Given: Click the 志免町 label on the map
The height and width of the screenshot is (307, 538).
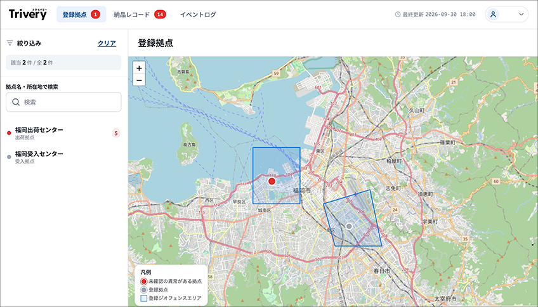Looking at the screenshot, I should (x=393, y=188).
